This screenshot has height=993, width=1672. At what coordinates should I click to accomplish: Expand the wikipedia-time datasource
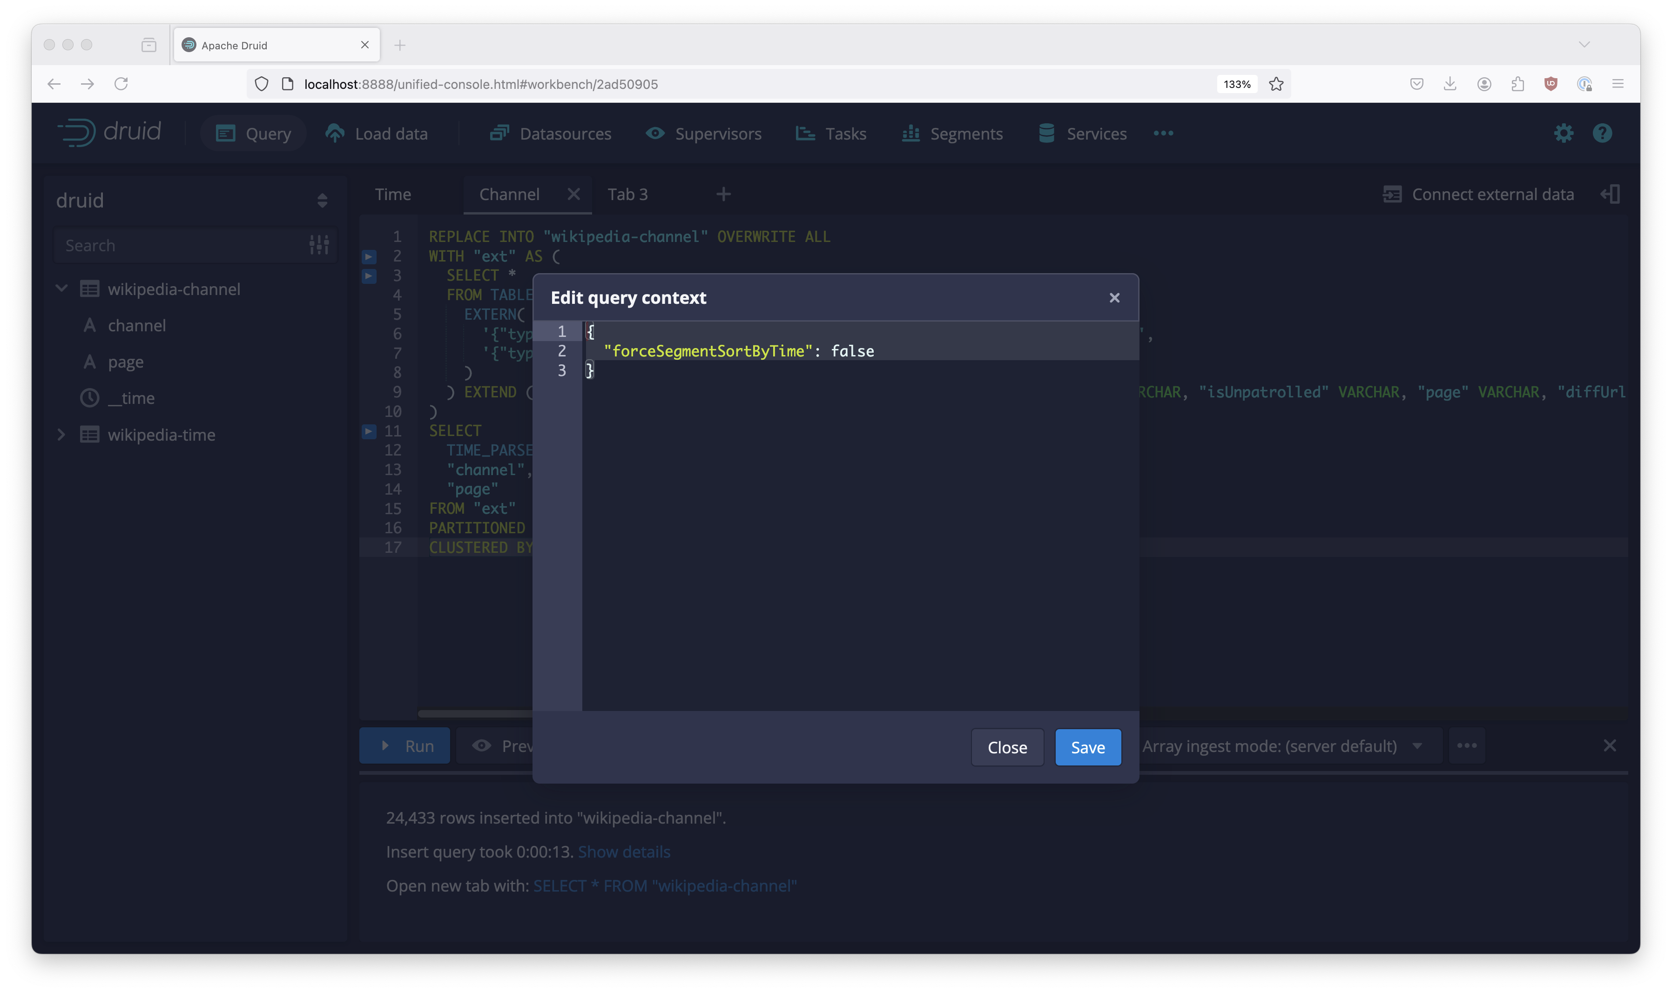pos(61,434)
